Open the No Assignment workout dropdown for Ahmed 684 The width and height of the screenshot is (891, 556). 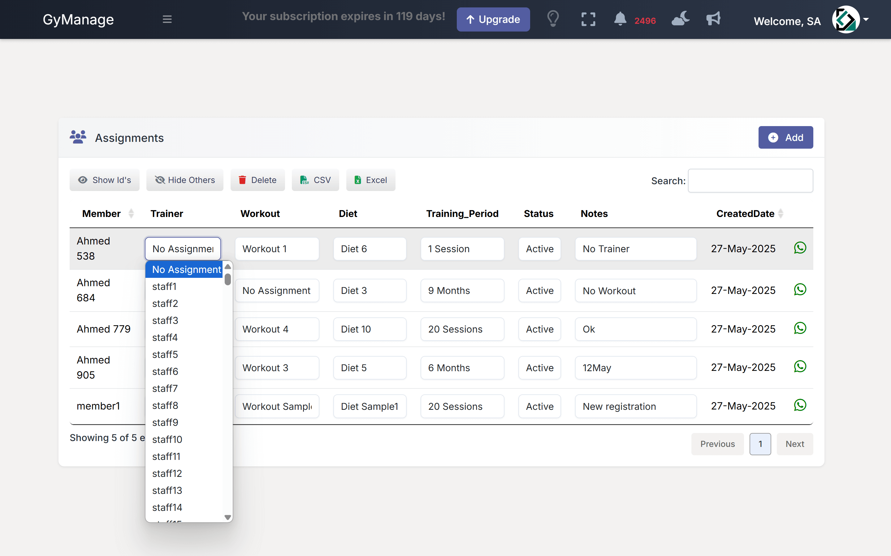tap(277, 291)
